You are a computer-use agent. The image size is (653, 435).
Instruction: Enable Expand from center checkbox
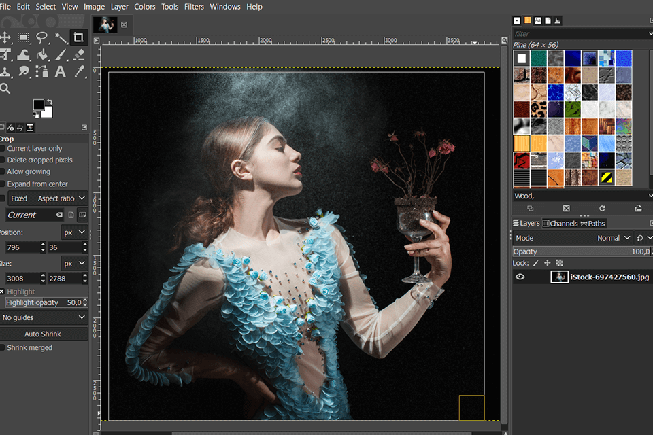point(2,184)
